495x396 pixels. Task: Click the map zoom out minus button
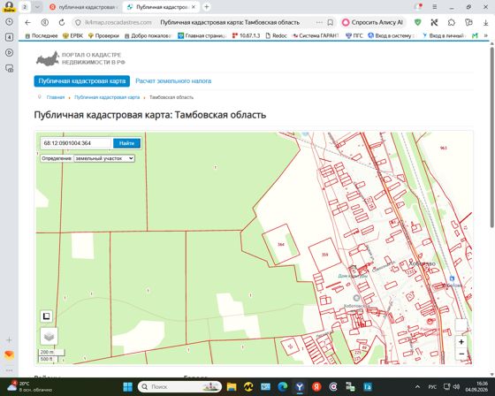point(461,354)
